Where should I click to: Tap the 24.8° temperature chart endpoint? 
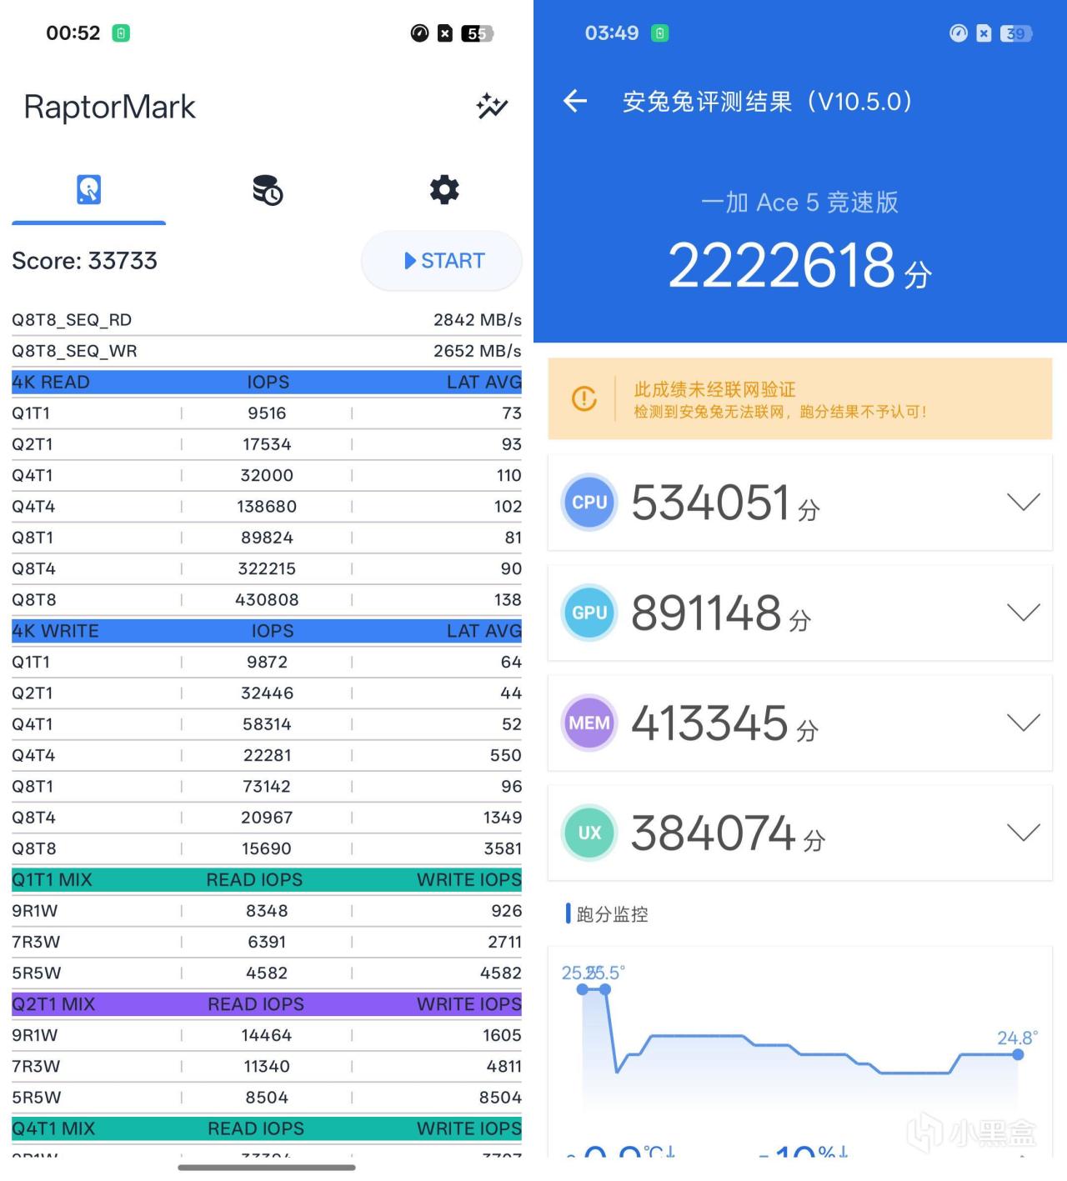[1018, 1054]
